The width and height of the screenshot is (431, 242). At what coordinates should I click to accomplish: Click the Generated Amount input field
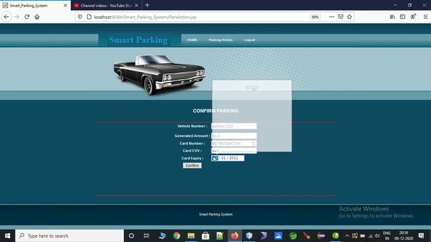tap(234, 136)
